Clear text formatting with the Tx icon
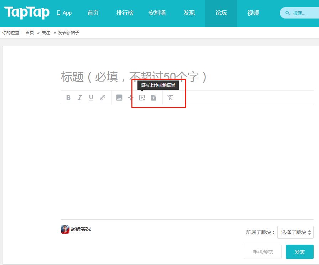This screenshot has height=265, width=319. pyautogui.click(x=170, y=98)
